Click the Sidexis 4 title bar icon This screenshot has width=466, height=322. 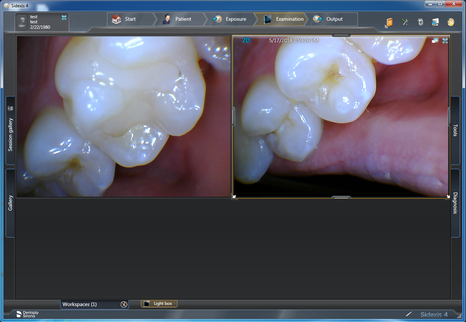pyautogui.click(x=6, y=5)
